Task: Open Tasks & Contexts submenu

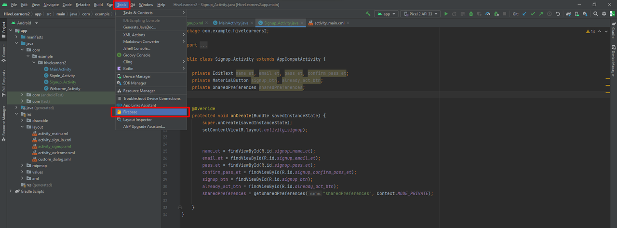Action: (x=151, y=13)
